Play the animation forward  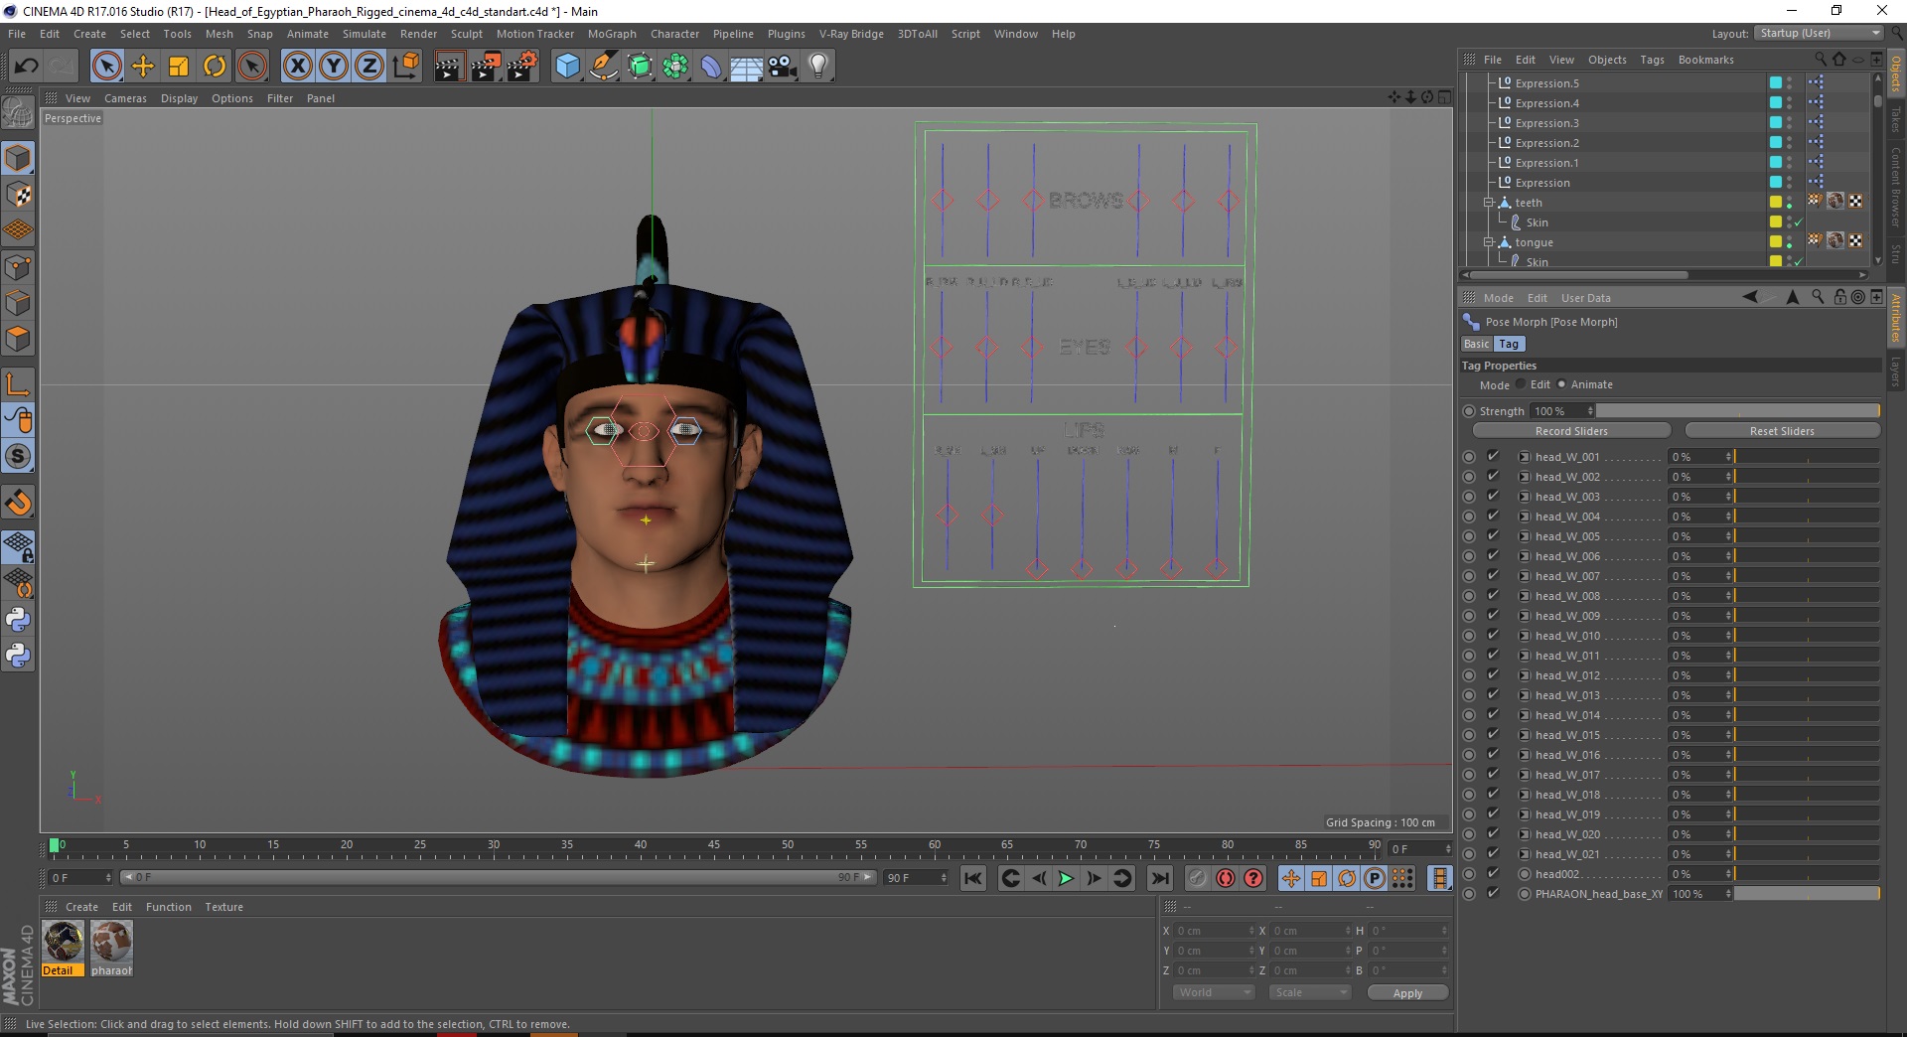(1066, 878)
